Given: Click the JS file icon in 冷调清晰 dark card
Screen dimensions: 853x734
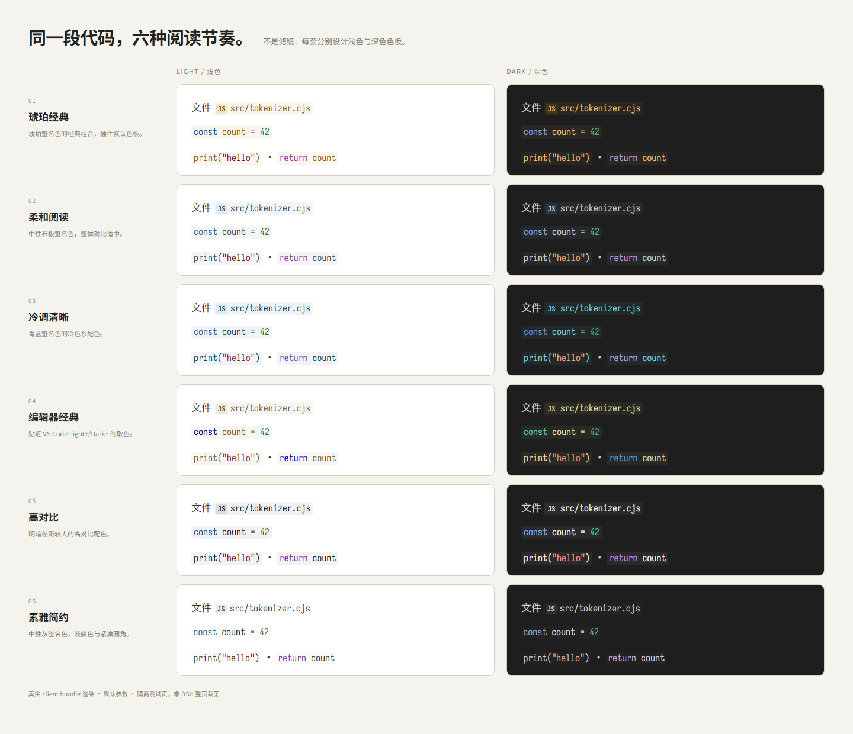Looking at the screenshot, I should (551, 309).
